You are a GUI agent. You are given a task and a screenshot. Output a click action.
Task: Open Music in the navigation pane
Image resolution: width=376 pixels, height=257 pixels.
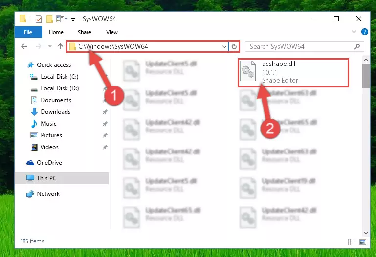pyautogui.click(x=48, y=124)
